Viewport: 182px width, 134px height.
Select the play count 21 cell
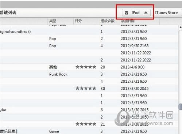click(x=103, y=124)
